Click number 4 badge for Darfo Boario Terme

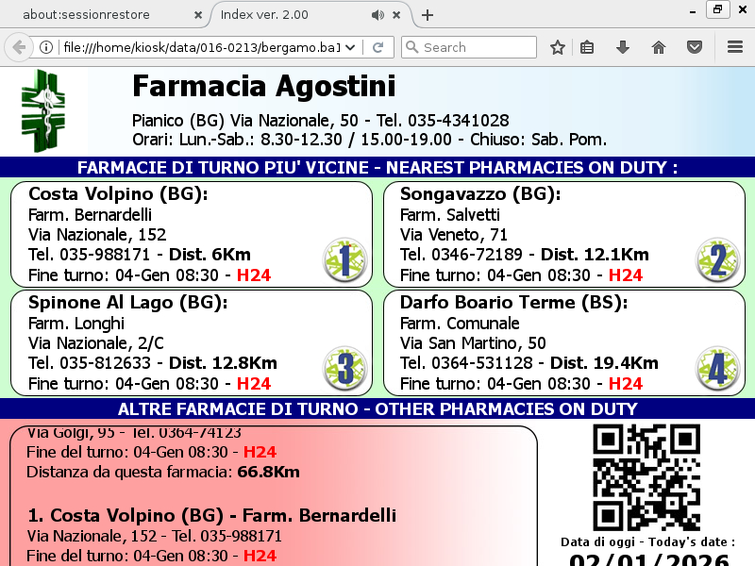pos(717,368)
